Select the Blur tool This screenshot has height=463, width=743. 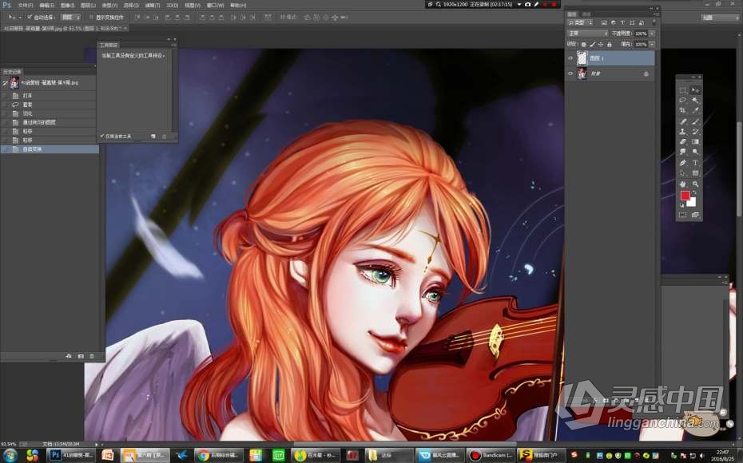(682, 152)
